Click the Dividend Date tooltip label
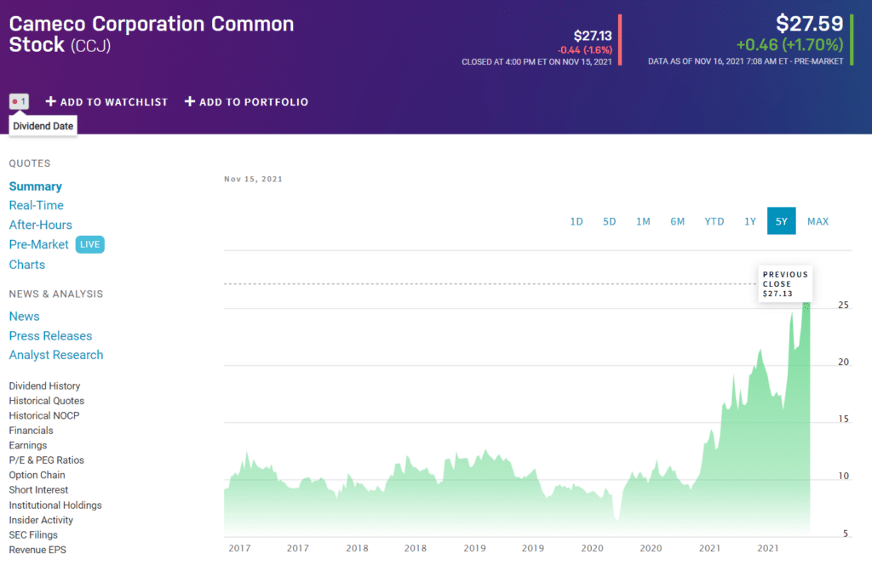The height and width of the screenshot is (571, 872). tap(43, 126)
